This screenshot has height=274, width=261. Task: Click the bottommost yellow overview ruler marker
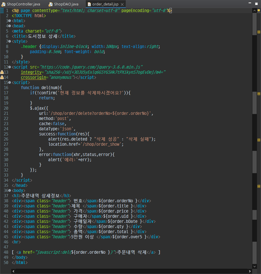(259, 186)
